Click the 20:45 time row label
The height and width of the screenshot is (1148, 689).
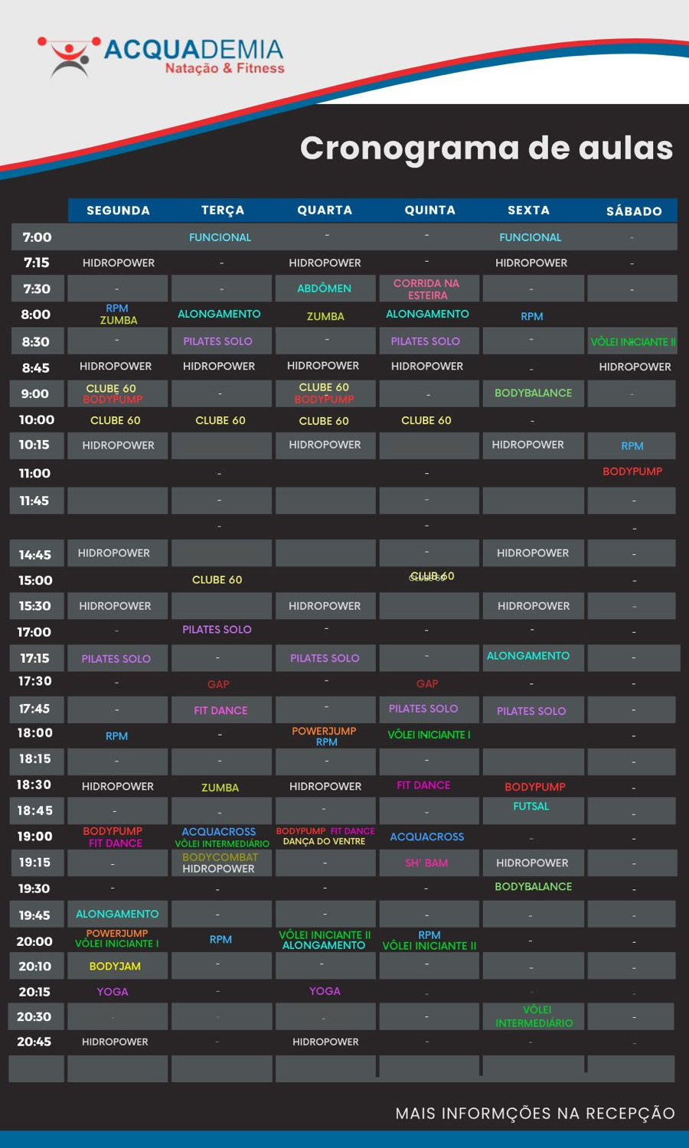coord(34,1042)
